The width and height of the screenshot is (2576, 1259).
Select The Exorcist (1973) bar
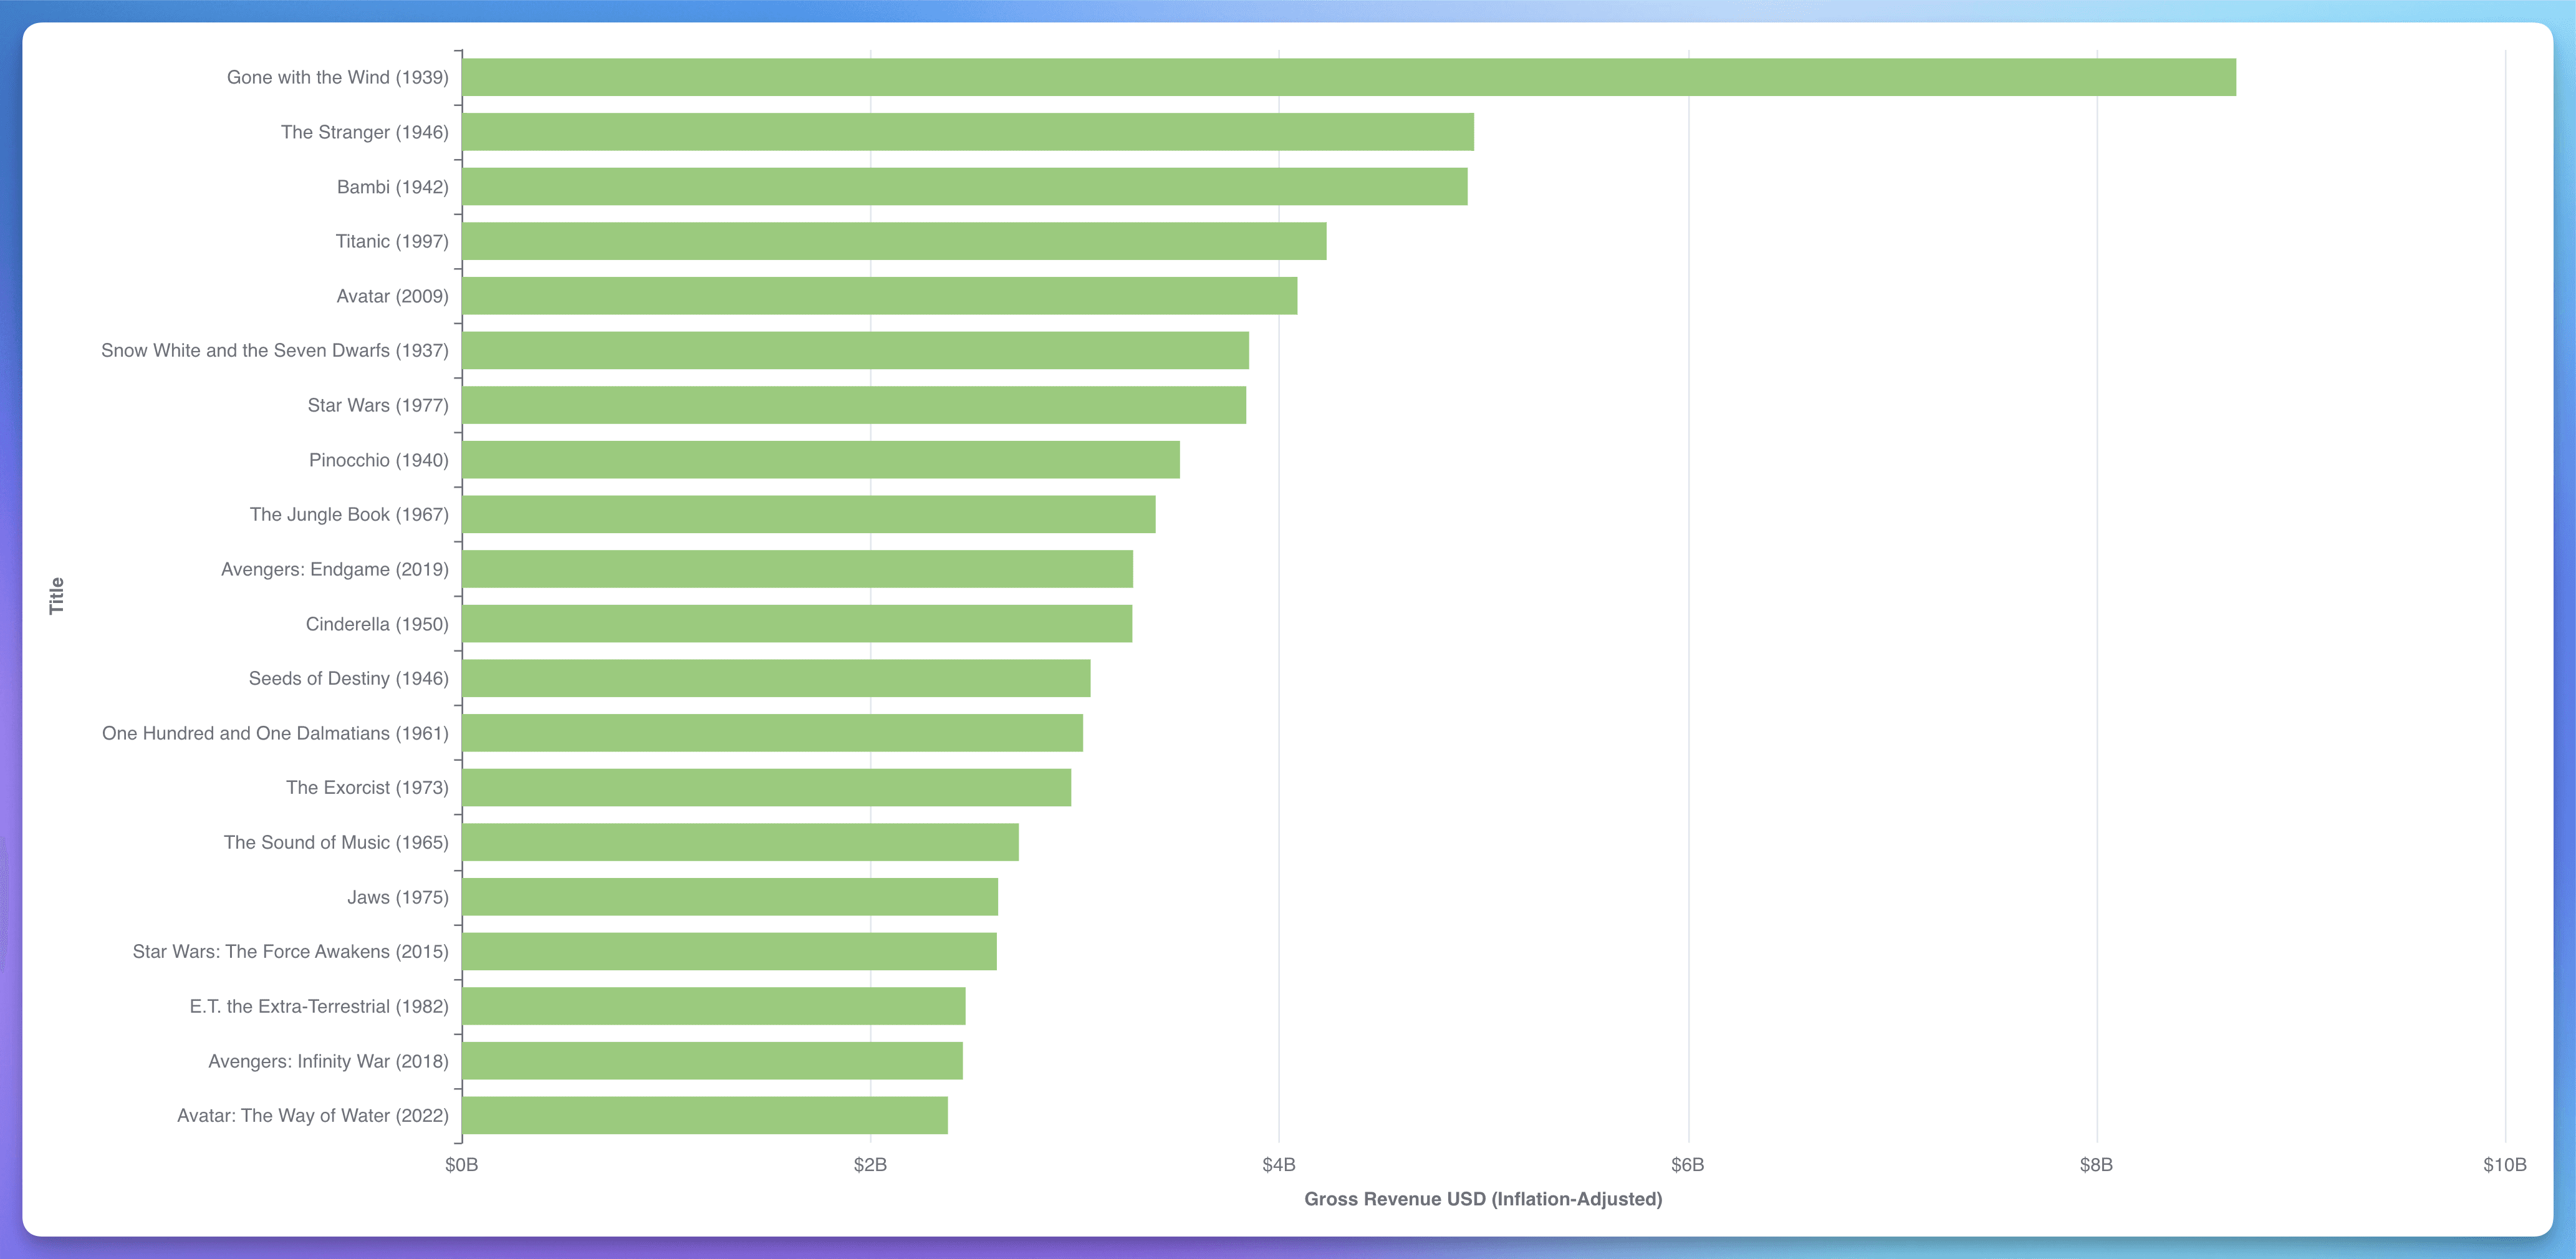tap(766, 787)
